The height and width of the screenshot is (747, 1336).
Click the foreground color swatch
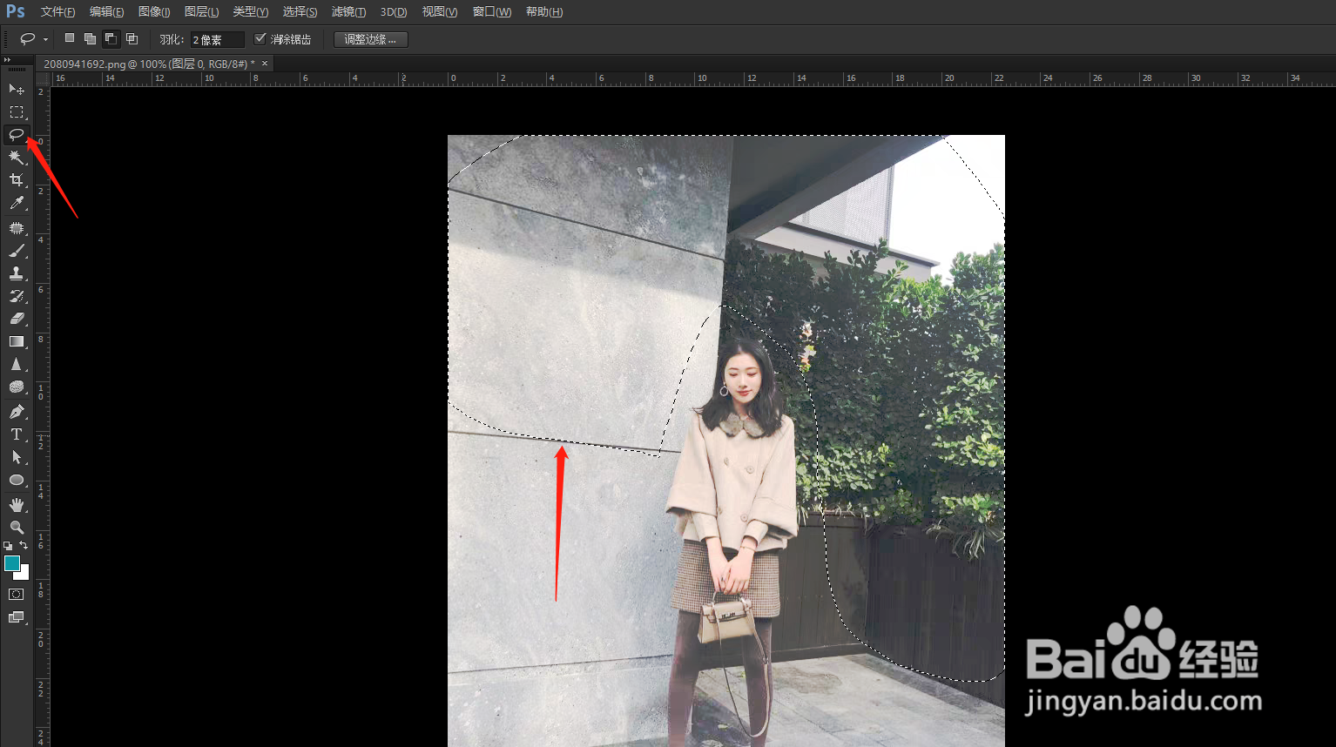pyautogui.click(x=11, y=564)
